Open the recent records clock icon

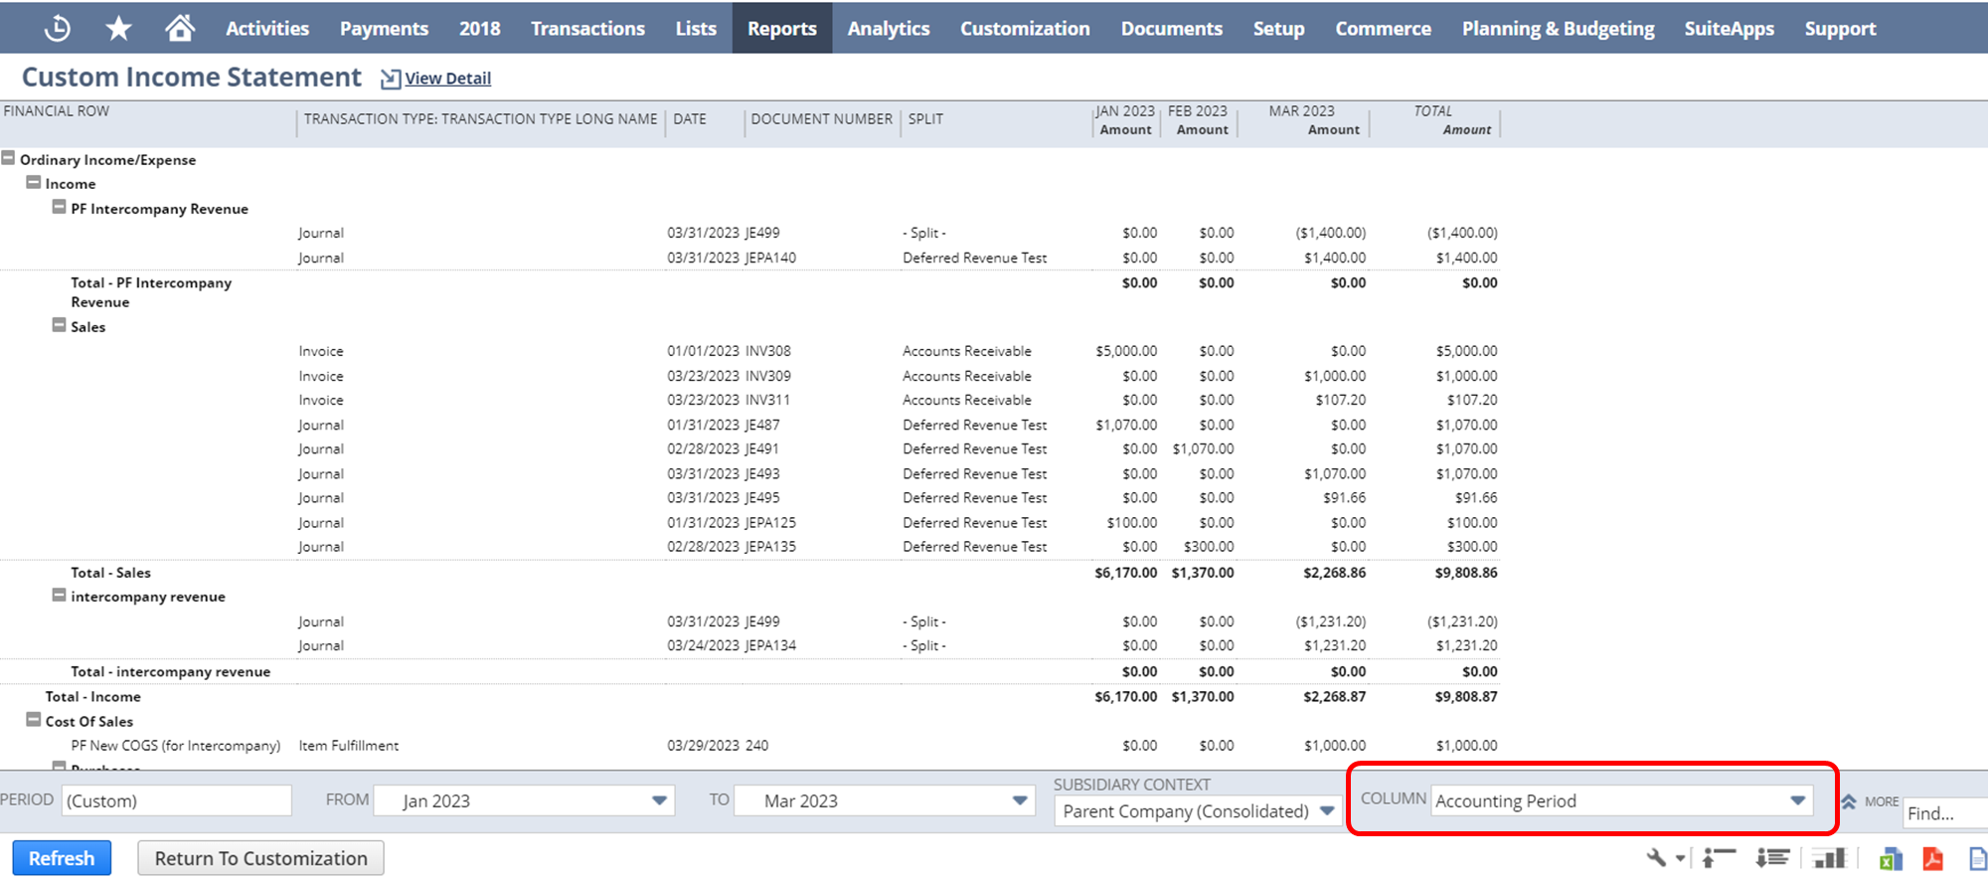(x=58, y=28)
